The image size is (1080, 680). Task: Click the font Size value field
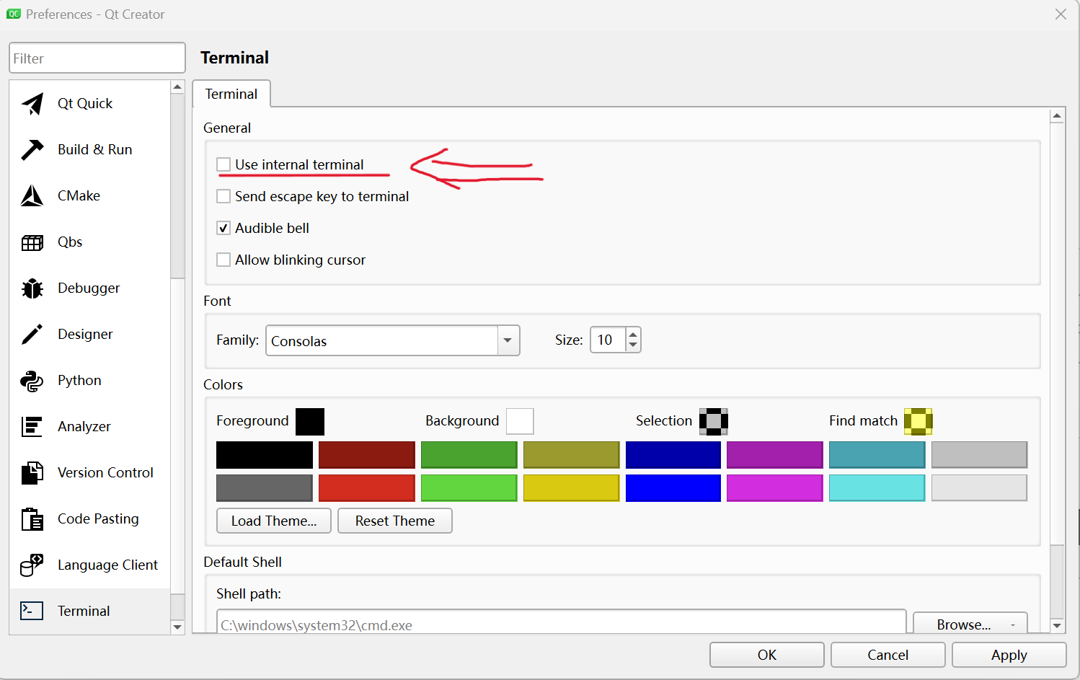pyautogui.click(x=608, y=340)
